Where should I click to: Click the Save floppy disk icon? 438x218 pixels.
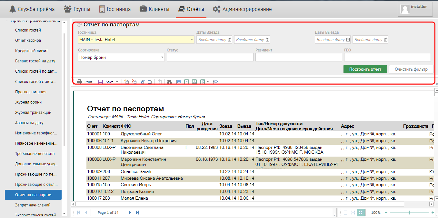(x=101, y=82)
